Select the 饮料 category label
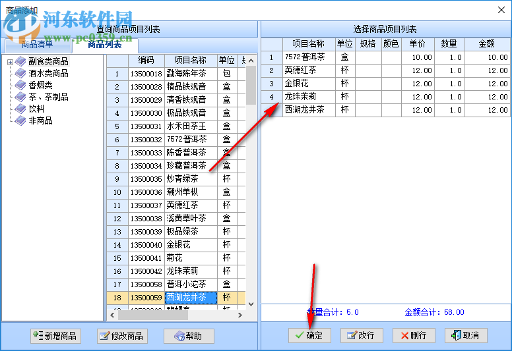 [x=36, y=109]
